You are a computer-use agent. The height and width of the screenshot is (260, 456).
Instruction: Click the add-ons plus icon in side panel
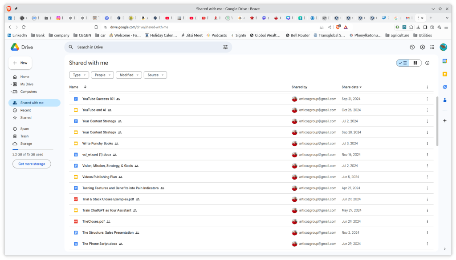pos(444,121)
